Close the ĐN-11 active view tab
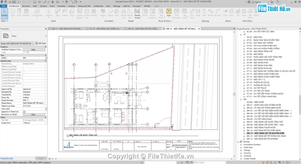Screen dimensions: 301x164 tap(199, 29)
